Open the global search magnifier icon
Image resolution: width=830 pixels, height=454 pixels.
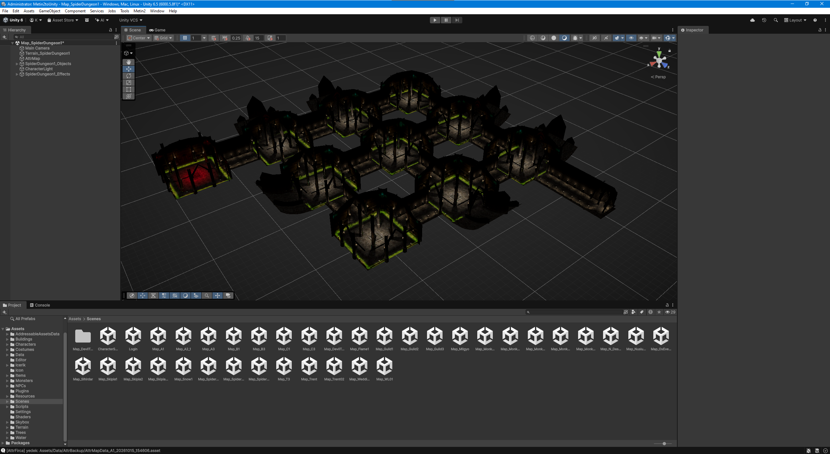776,20
